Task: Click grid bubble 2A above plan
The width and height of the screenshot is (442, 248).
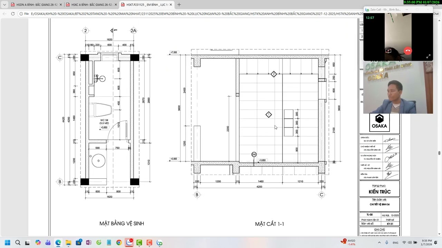Action: pyautogui.click(x=133, y=31)
